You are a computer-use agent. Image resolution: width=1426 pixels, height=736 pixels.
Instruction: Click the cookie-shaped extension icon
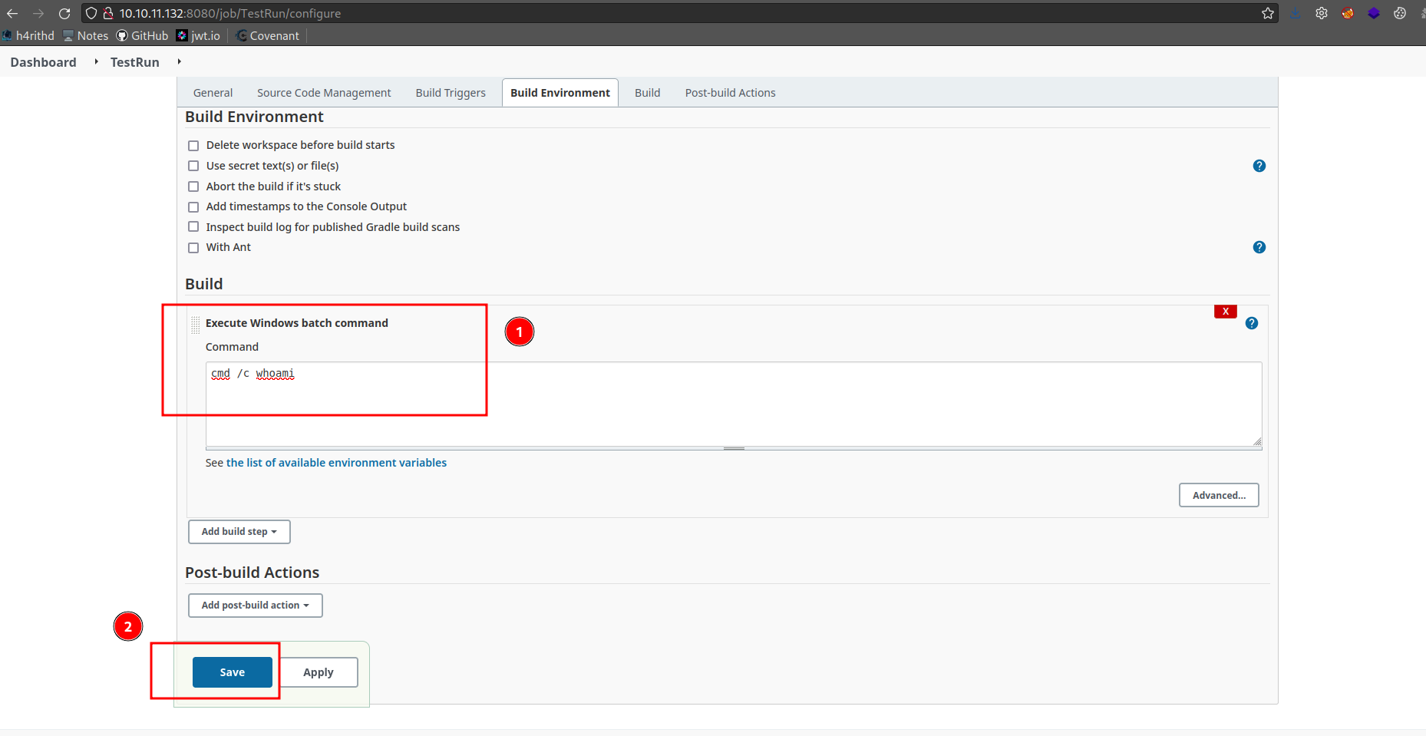pos(1400,13)
